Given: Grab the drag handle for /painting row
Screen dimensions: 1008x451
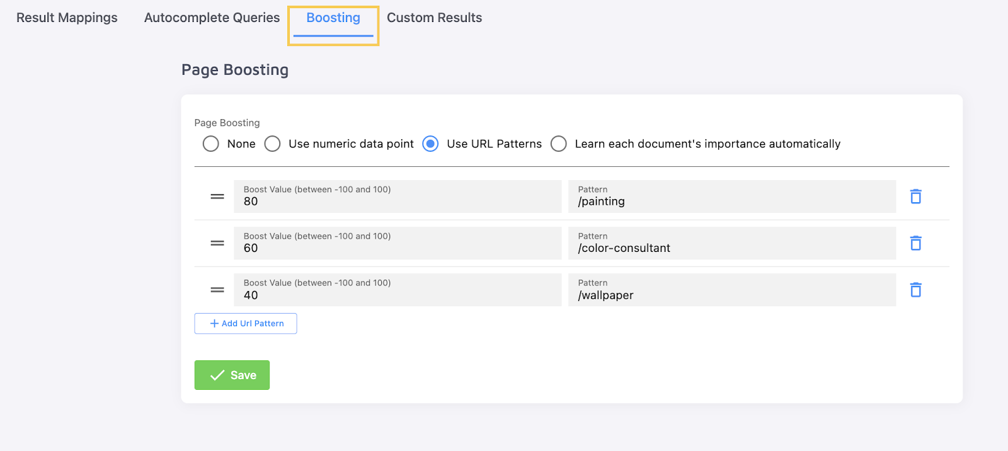Looking at the screenshot, I should [217, 197].
